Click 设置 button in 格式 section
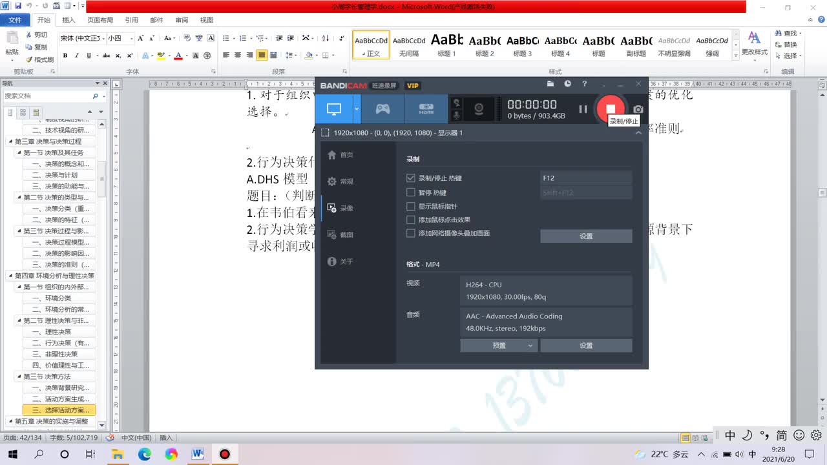The height and width of the screenshot is (465, 827). click(x=586, y=346)
